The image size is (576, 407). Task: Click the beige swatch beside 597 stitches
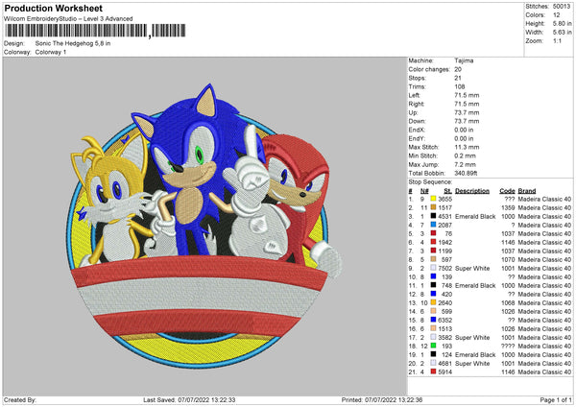click(433, 259)
